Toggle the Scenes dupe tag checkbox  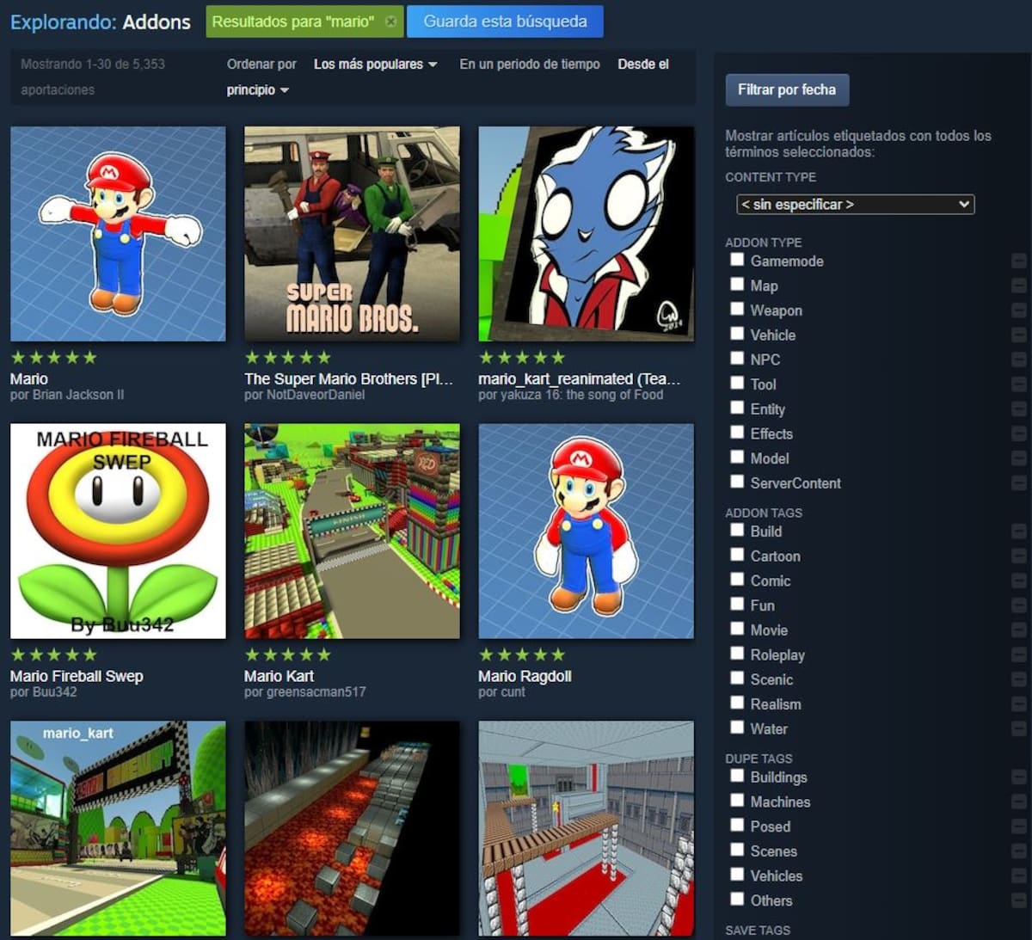coord(737,850)
